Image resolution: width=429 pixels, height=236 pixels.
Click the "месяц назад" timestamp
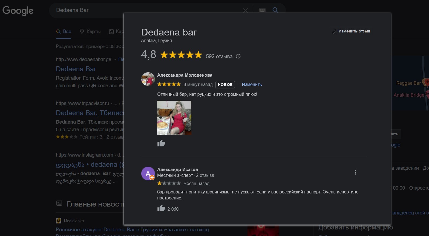(196, 184)
